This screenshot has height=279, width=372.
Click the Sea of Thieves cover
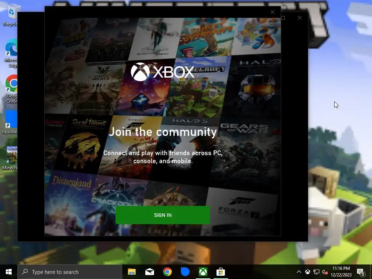(x=82, y=143)
